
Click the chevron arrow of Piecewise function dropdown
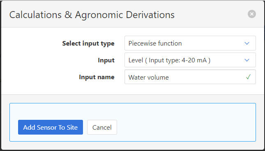click(247, 43)
